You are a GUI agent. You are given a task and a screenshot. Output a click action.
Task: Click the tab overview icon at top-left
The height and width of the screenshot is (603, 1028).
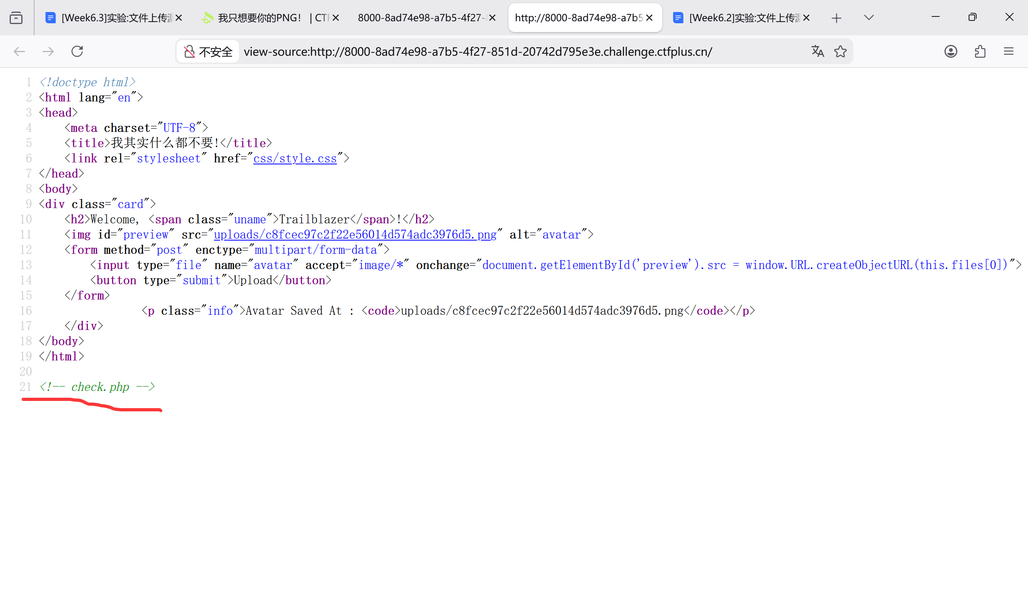pos(16,18)
